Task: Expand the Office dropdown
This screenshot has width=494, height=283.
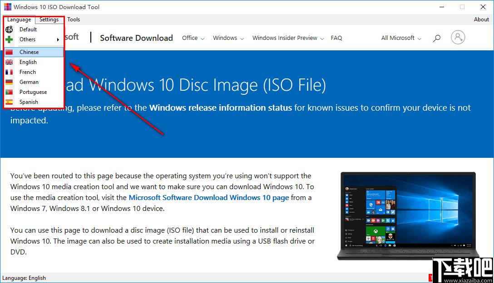Action: point(193,38)
